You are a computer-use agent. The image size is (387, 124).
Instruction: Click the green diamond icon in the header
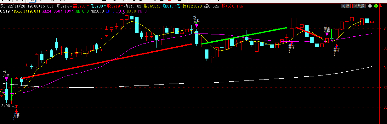coord(376,6)
